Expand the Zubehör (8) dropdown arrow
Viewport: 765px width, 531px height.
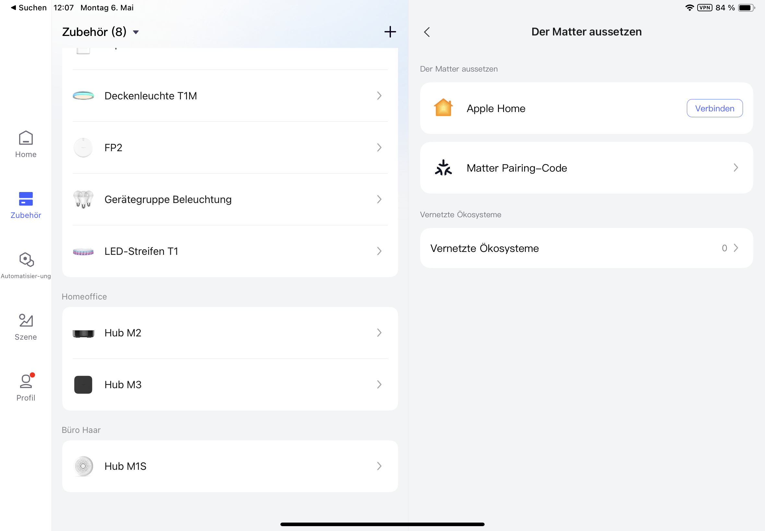(x=136, y=32)
